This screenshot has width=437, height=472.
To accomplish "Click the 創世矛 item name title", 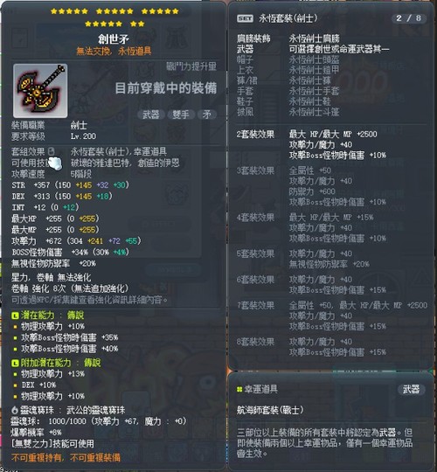I will coord(114,39).
